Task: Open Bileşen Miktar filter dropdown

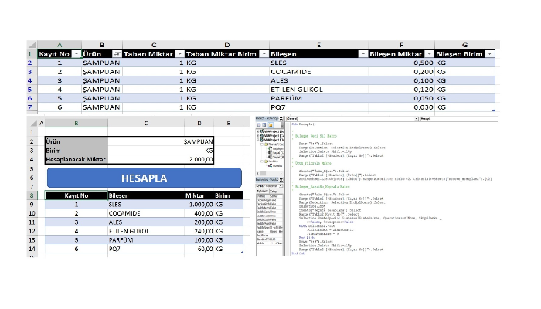Action: pyautogui.click(x=429, y=54)
